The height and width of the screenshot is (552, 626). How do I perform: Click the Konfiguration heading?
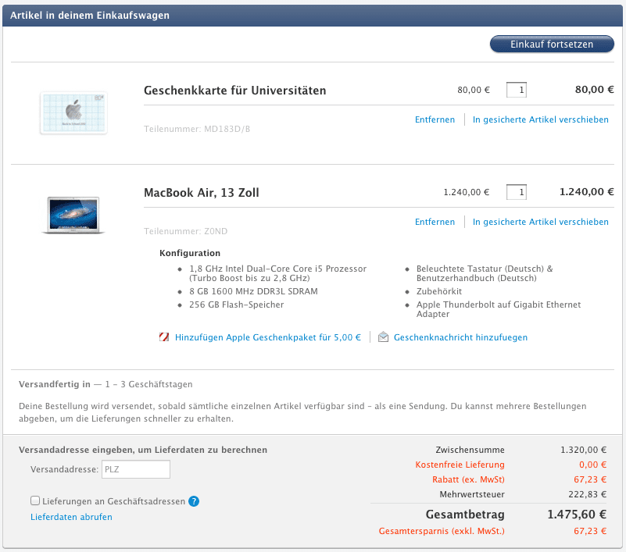pos(190,253)
